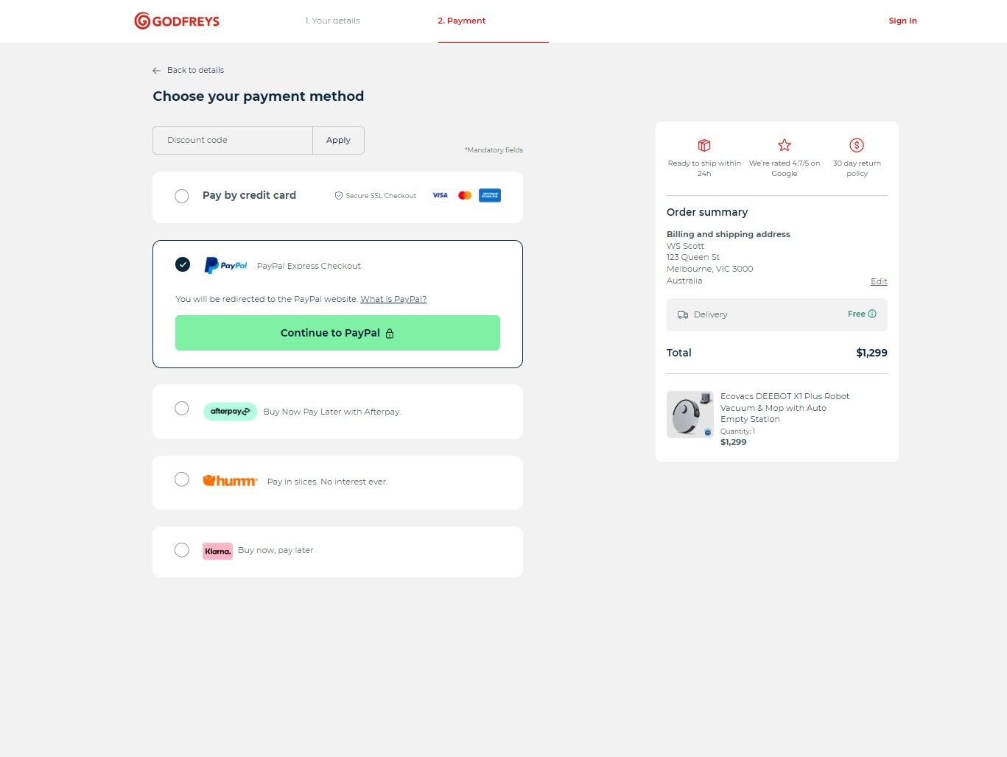Image resolution: width=1007 pixels, height=757 pixels.
Task: Click the Ecovacs DEEBOT product thumbnail
Action: (690, 415)
